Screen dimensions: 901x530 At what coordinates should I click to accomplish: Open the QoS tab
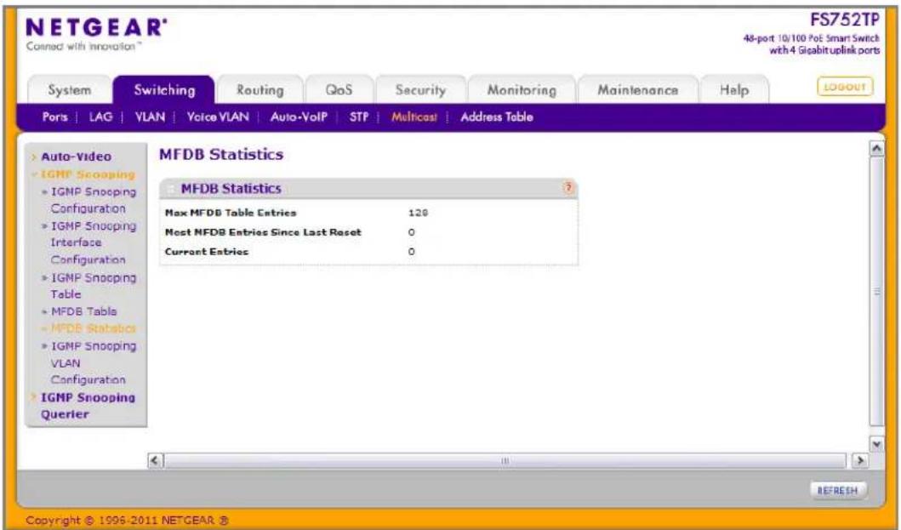(339, 90)
